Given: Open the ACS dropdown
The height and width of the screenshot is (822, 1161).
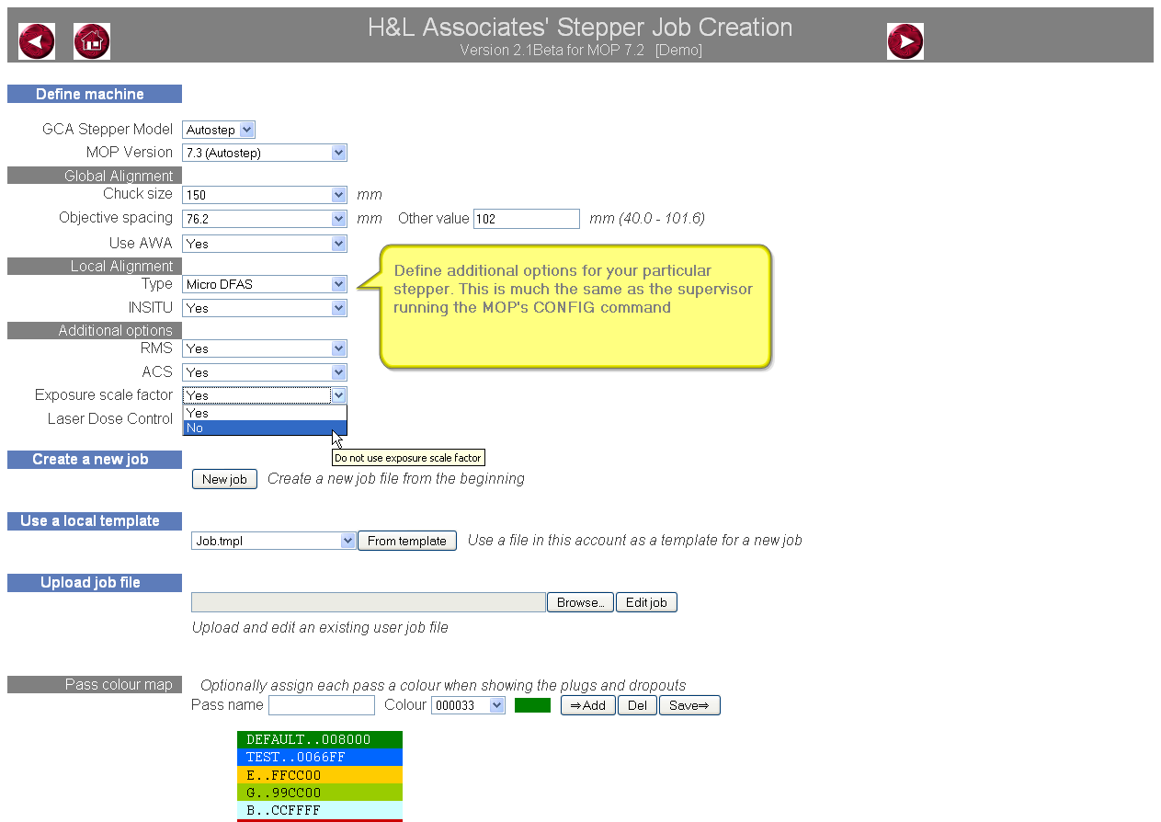Looking at the screenshot, I should point(265,372).
